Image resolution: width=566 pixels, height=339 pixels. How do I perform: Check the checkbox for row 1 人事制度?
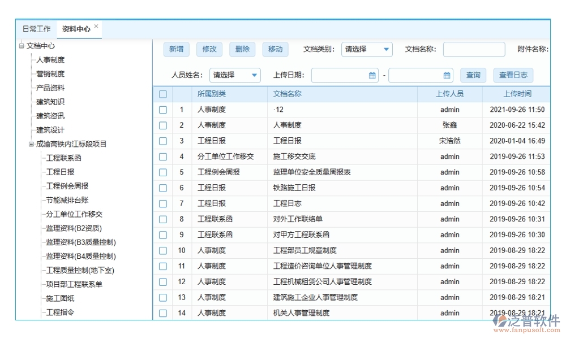(x=162, y=110)
